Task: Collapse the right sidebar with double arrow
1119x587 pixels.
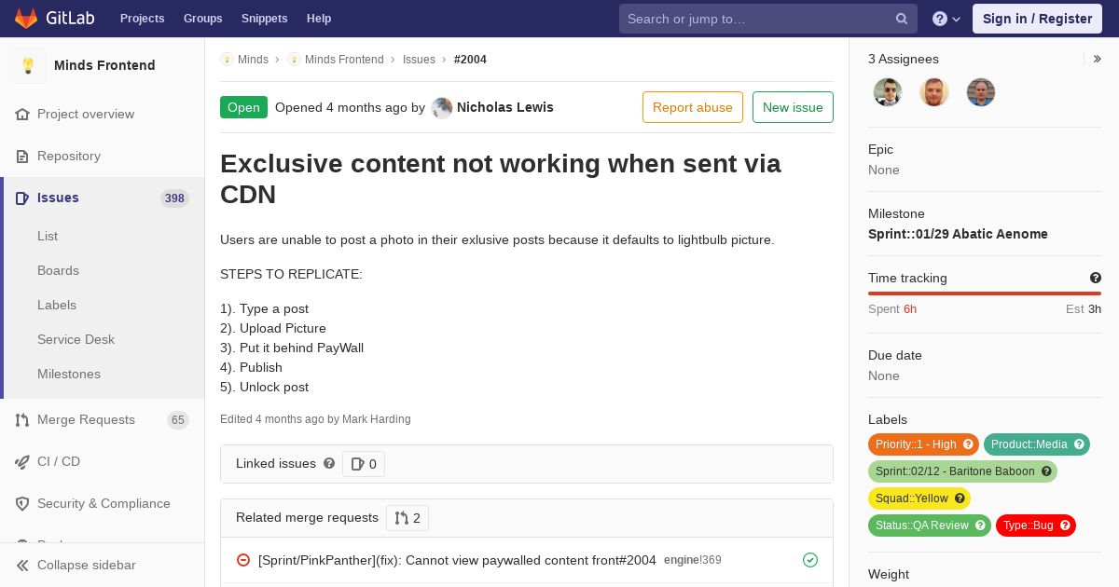Action: coord(1098,59)
